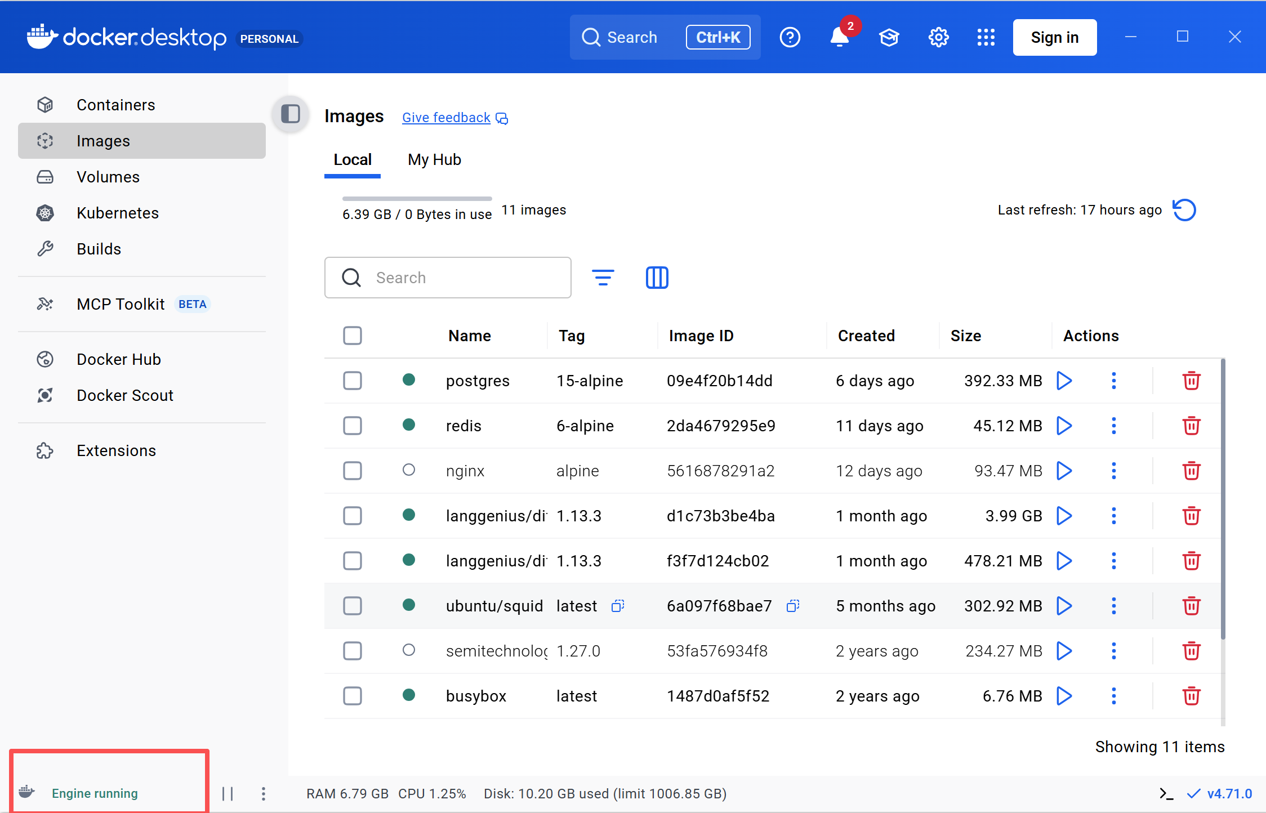
Task: Sort by the Created column header
Action: 866,336
